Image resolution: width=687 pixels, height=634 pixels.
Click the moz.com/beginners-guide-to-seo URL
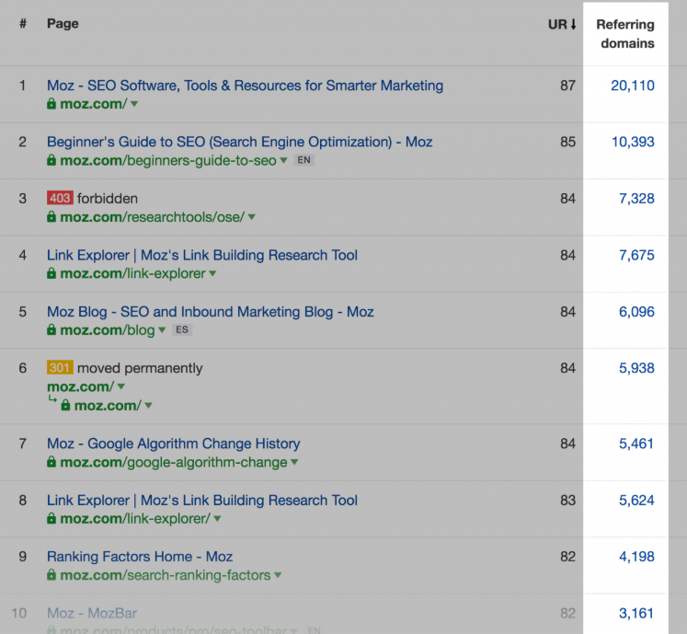tap(168, 160)
